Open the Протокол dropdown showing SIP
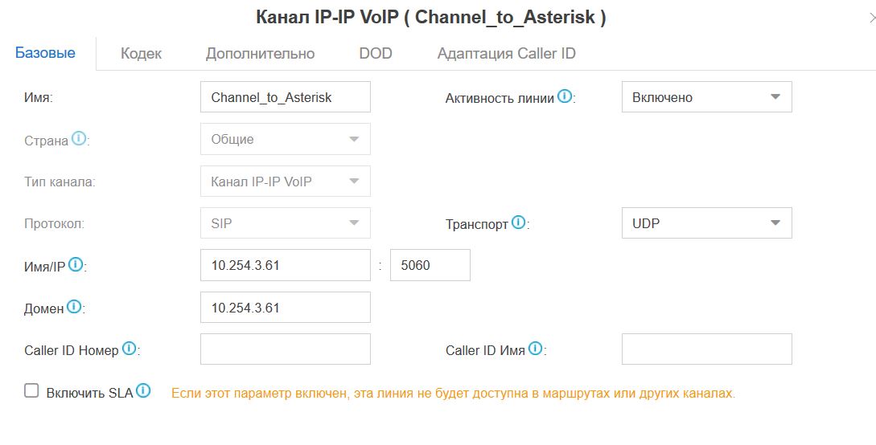Viewport: 876px width, 445px height. tap(286, 223)
